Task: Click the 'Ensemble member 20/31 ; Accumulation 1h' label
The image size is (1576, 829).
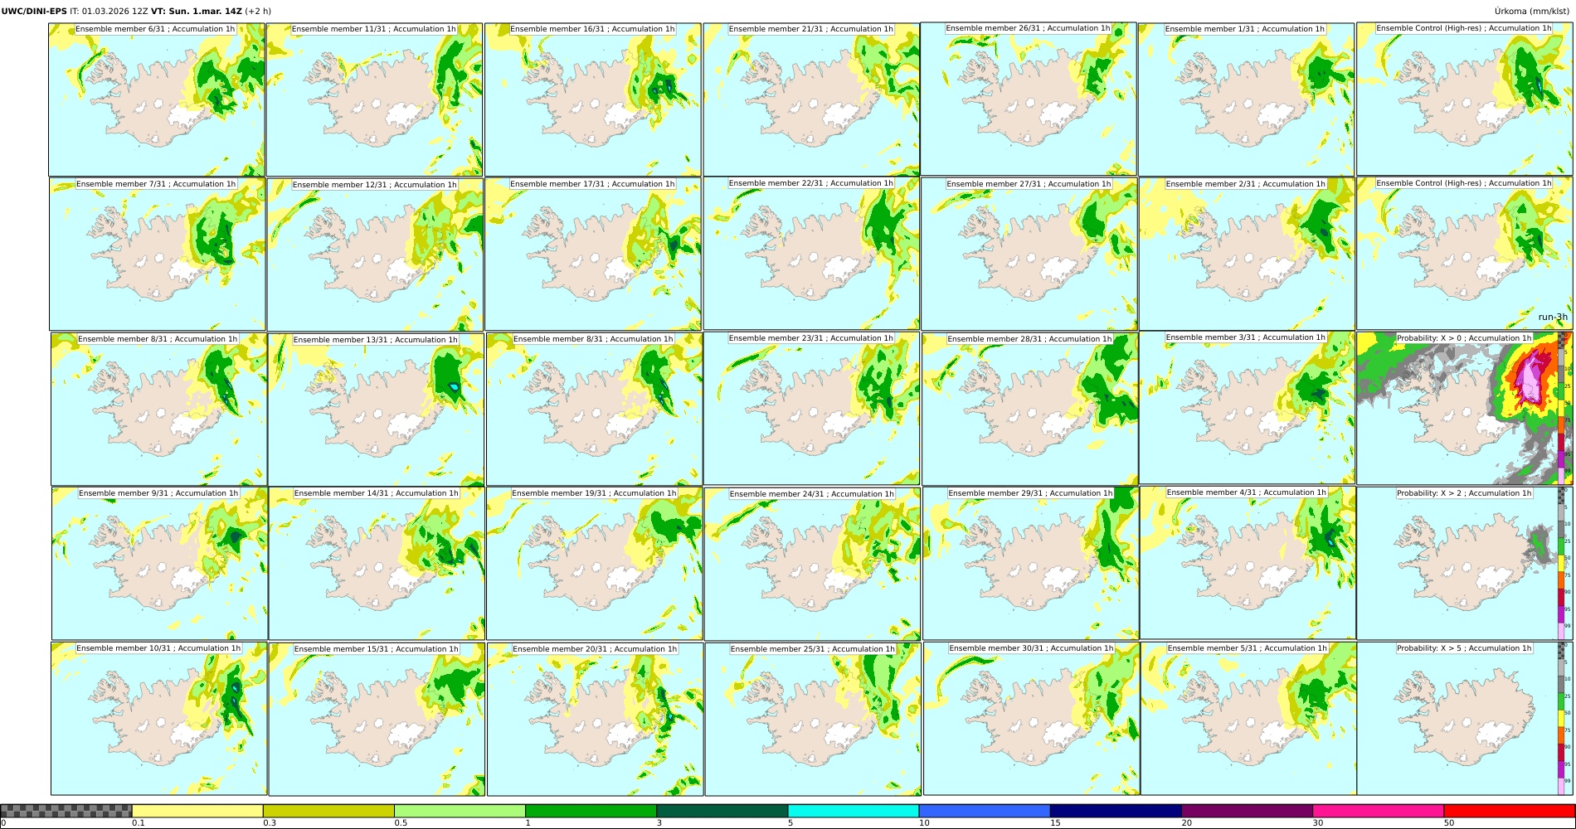Action: (595, 649)
